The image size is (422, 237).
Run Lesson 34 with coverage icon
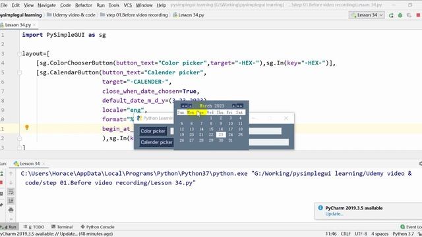click(409, 15)
